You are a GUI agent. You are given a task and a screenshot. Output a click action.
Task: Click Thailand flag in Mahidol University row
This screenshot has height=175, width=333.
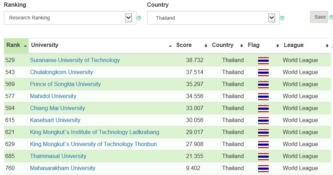click(x=263, y=96)
